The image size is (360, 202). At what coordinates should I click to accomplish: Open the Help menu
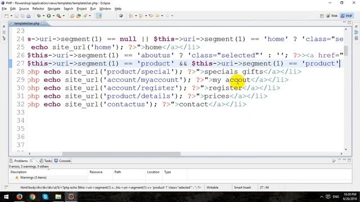[x=118, y=9]
